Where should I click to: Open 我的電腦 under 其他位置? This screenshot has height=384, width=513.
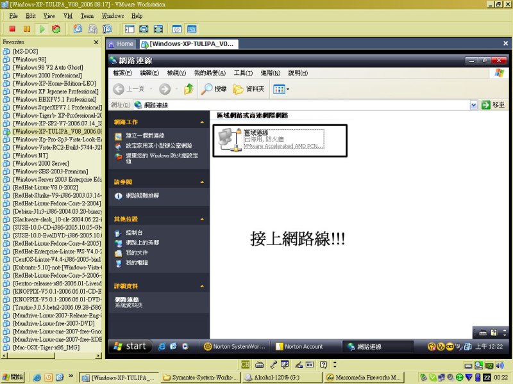(x=137, y=262)
